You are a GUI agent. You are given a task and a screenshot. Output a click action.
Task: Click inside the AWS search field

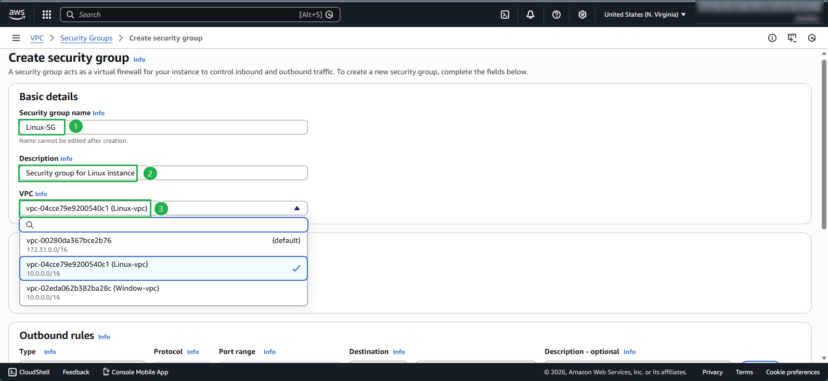tap(200, 15)
